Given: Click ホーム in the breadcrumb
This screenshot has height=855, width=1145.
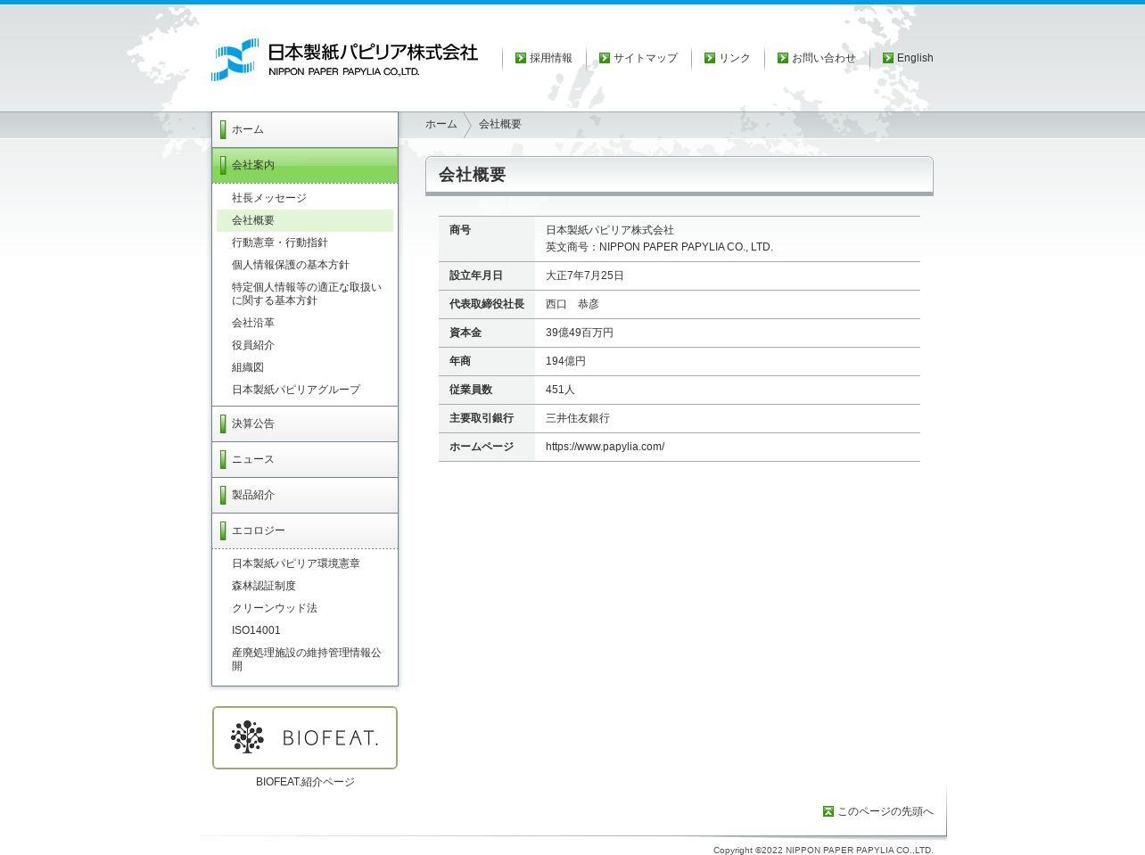Looking at the screenshot, I should click(441, 124).
